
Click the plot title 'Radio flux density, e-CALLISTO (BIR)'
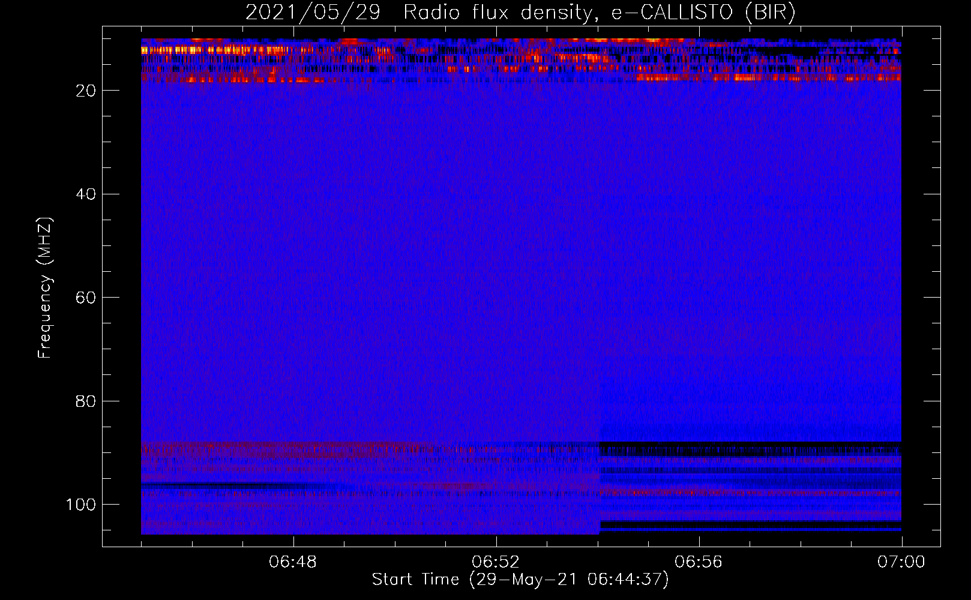click(600, 13)
